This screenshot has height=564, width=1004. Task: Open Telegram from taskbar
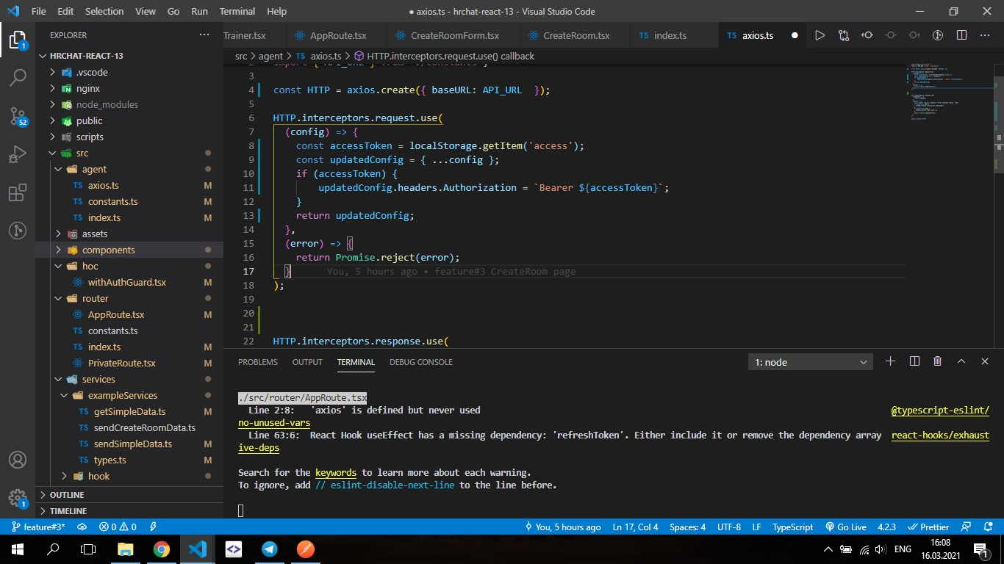(x=269, y=549)
